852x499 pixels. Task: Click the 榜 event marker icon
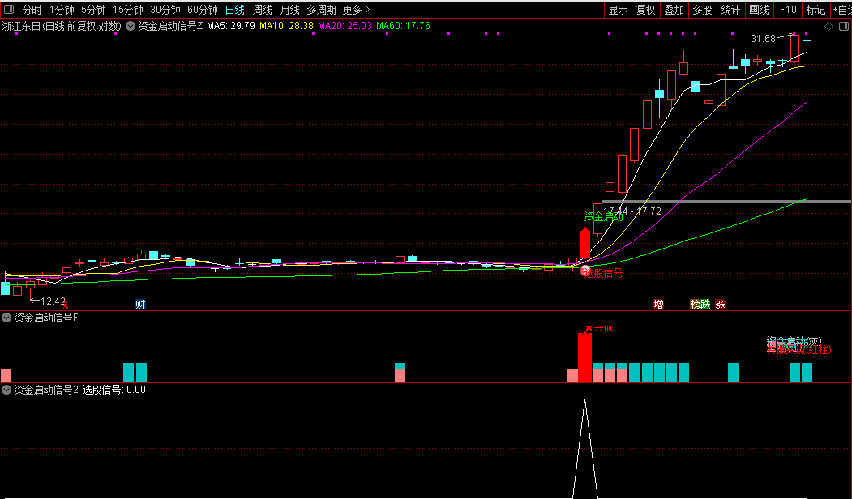pyautogui.click(x=695, y=304)
